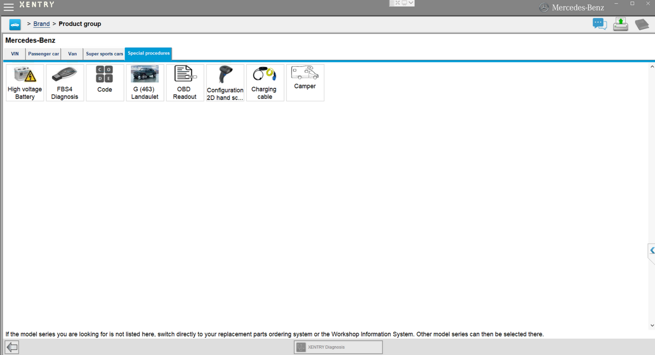Open the hamburger menu next to XENTRY
655x355 pixels.
coord(8,7)
